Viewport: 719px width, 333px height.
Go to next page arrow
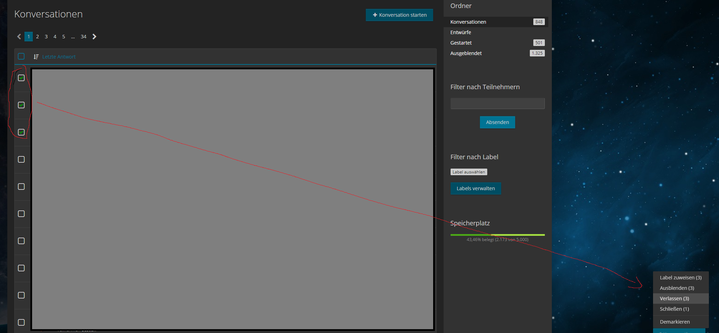94,37
